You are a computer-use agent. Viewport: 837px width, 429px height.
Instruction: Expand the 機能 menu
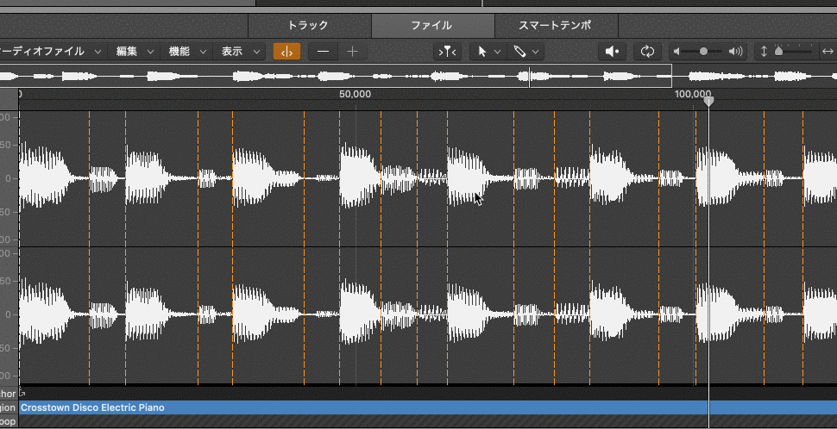tap(187, 52)
